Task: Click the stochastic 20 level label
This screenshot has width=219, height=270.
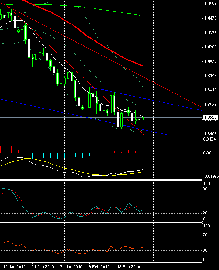Action: 205,213
